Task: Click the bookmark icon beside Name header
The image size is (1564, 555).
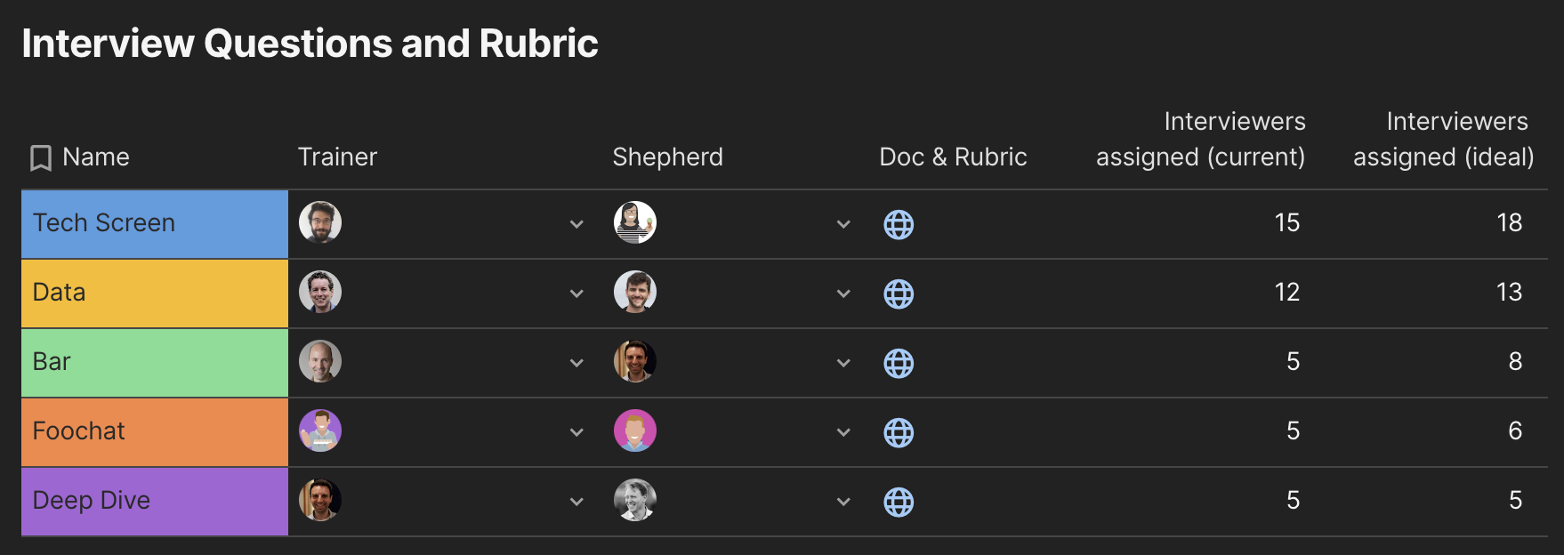Action: [41, 158]
